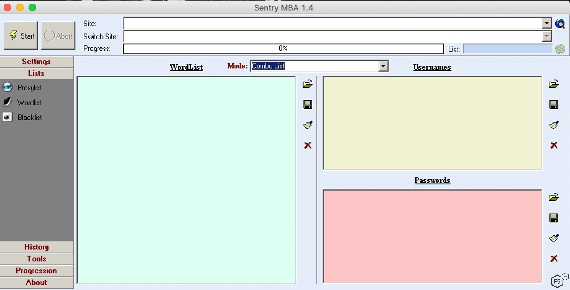Delete Passwords entries with the red X
The height and width of the screenshot is (290, 570).
[x=554, y=259]
